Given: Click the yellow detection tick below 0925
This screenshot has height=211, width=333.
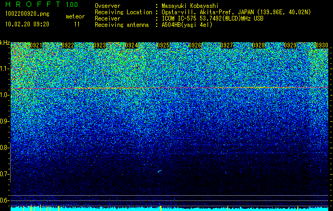Looking at the screenshot, I should [x=161, y=208].
